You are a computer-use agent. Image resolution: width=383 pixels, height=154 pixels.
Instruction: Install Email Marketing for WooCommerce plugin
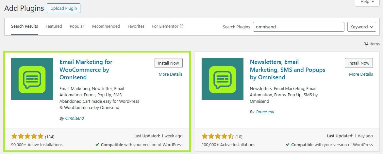[x=169, y=63]
